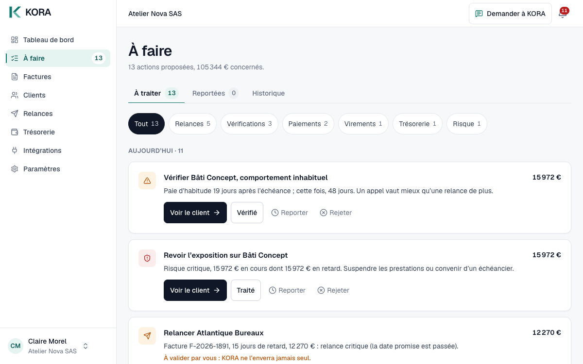Screen dimensions: 583x364
Task: Click the Relances paper plane icon
Action: (15, 114)
